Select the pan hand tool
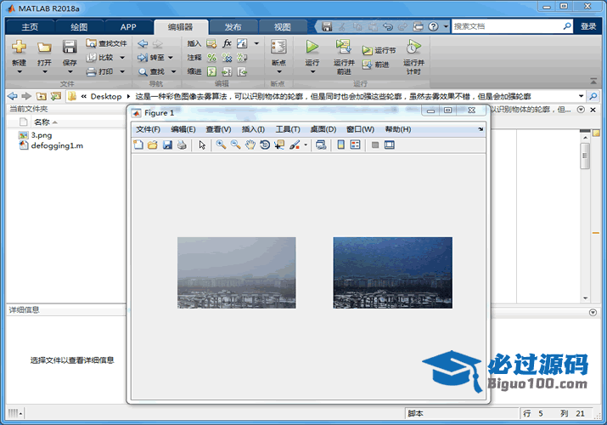The image size is (607, 425). coord(250,145)
